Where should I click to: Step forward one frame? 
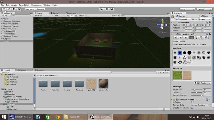[x=112, y=9]
